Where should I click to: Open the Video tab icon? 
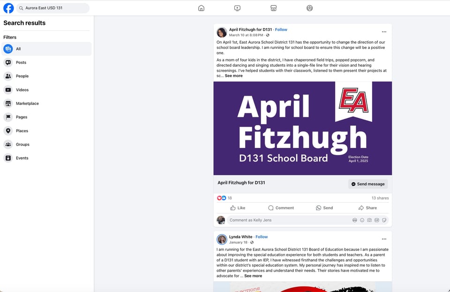[x=237, y=8]
